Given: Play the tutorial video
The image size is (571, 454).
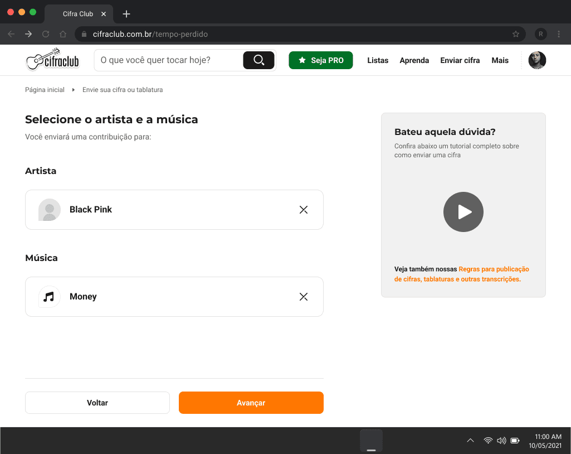Looking at the screenshot, I should 463,212.
